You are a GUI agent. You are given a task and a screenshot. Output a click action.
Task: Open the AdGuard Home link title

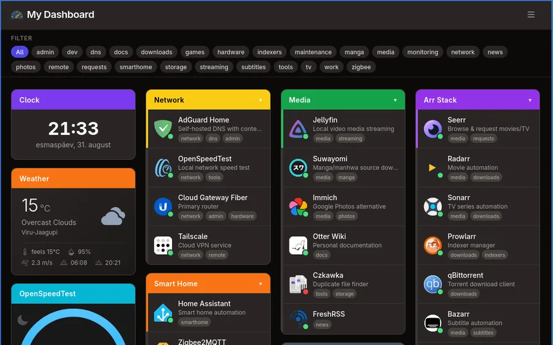point(203,120)
